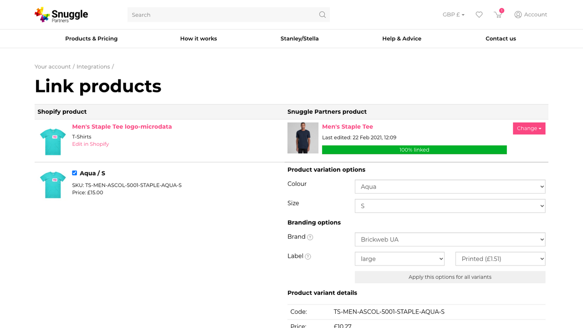Open the wishlist heart icon
Viewport: 583px width, 328px height.
(479, 15)
